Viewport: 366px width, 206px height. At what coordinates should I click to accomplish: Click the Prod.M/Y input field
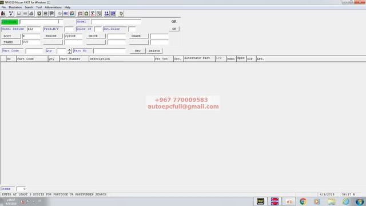click(69, 29)
